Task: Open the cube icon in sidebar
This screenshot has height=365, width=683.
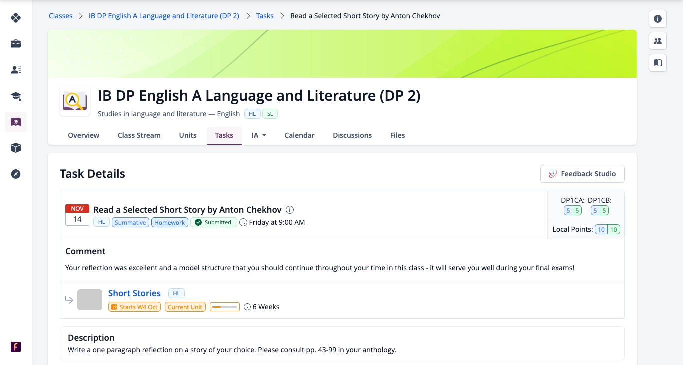Action: coord(16,148)
